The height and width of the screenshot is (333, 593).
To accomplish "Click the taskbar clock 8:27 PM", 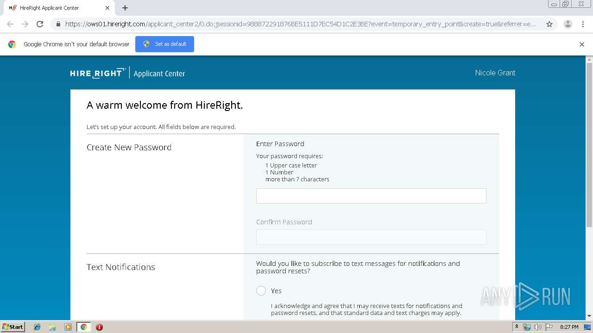I will (569, 327).
